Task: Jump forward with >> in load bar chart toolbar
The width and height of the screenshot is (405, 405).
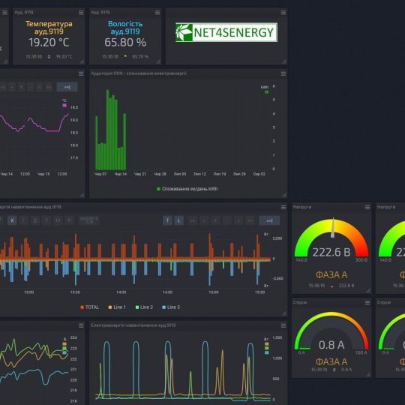Action: (x=250, y=220)
